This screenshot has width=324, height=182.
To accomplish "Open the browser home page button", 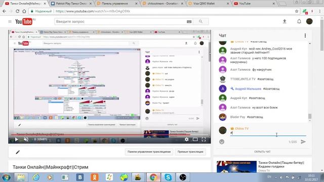I will pyautogui.click(x=24, y=11).
